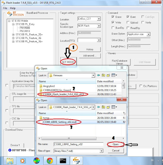Collapse the ST-E BU Mobile tree node
The height and width of the screenshot is (165, 163).
[x=9, y=21]
